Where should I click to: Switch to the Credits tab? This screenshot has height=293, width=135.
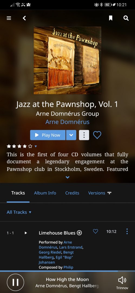[72, 193]
